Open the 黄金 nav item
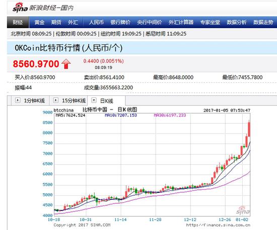Screen dimensions: 277x230 (39, 23)
